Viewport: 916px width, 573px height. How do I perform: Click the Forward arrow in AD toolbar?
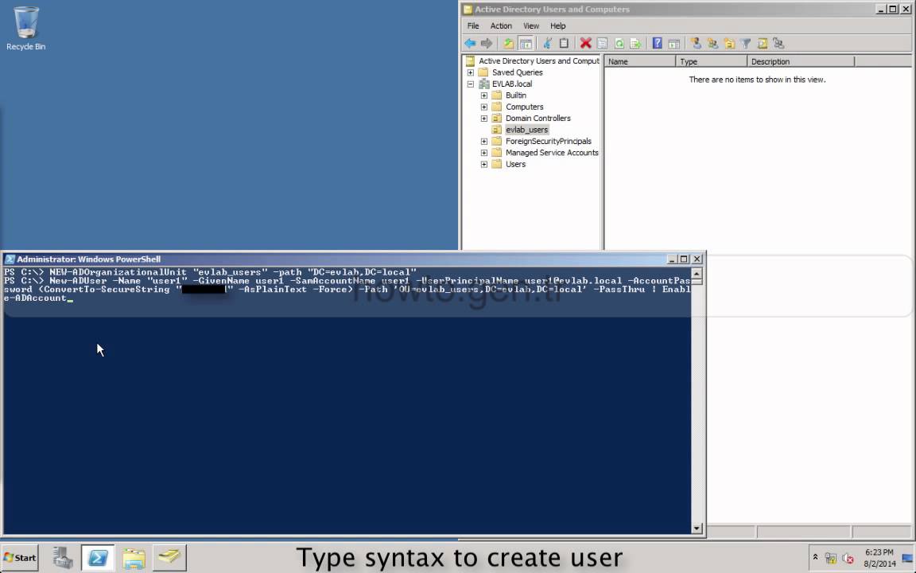coord(486,43)
